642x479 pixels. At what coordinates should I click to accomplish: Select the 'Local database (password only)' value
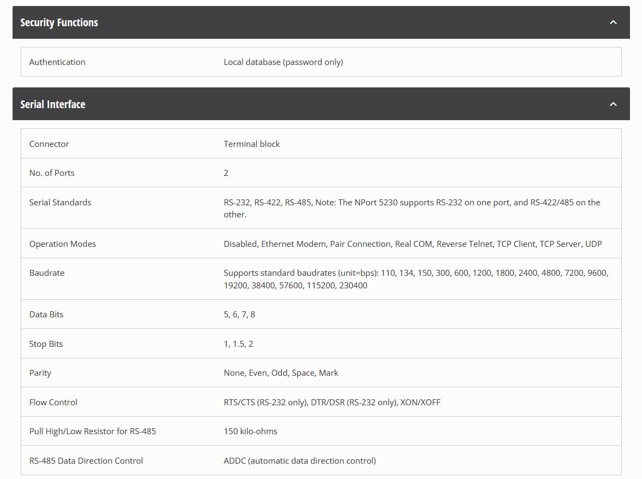point(283,62)
